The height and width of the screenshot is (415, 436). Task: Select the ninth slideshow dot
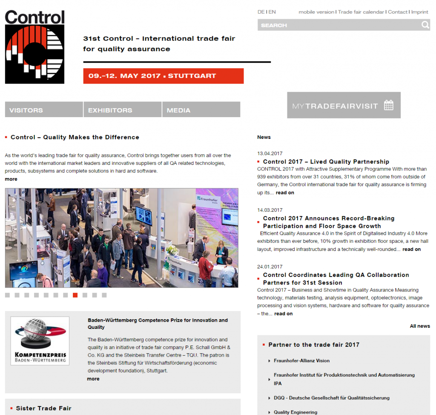(x=85, y=295)
